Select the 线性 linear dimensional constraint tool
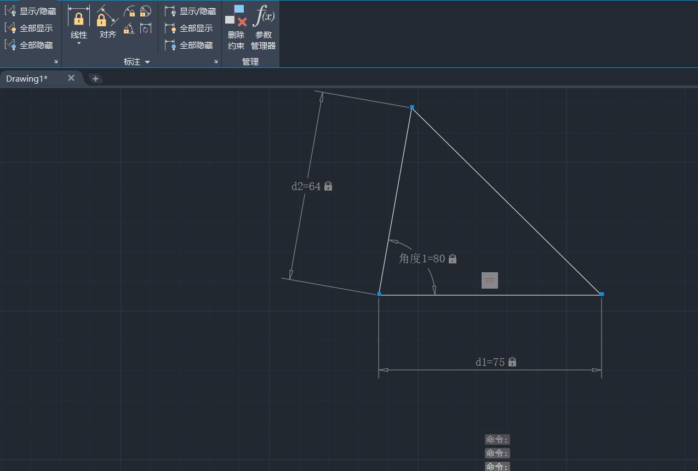The height and width of the screenshot is (471, 698). click(78, 22)
